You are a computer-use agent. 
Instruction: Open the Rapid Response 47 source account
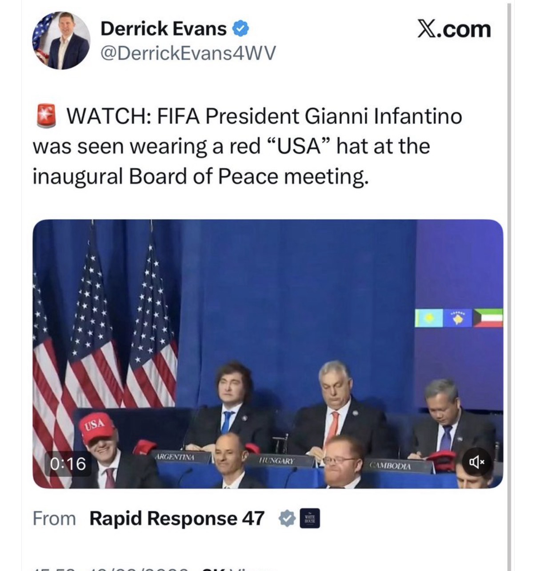pos(177,518)
